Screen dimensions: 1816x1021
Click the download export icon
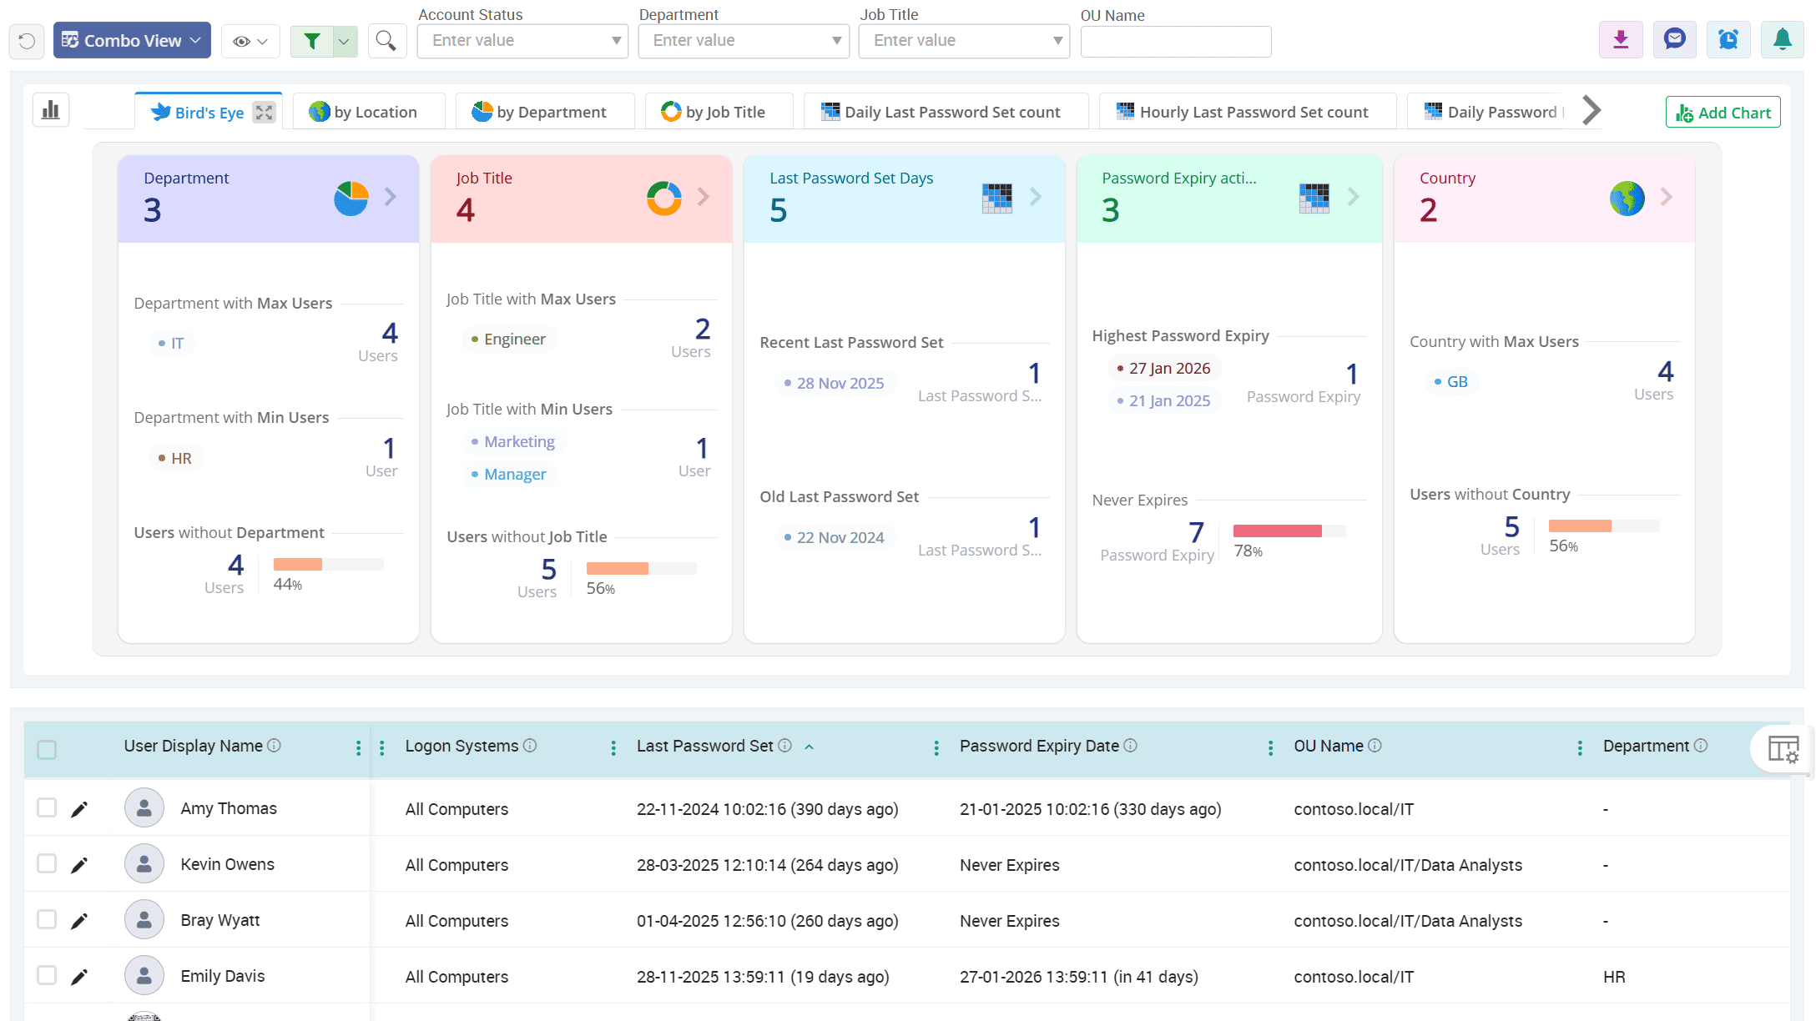click(x=1621, y=40)
